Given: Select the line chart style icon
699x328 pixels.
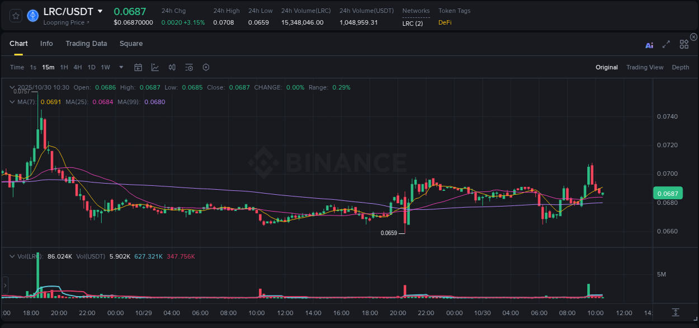Looking at the screenshot, I should pyautogui.click(x=155, y=67).
